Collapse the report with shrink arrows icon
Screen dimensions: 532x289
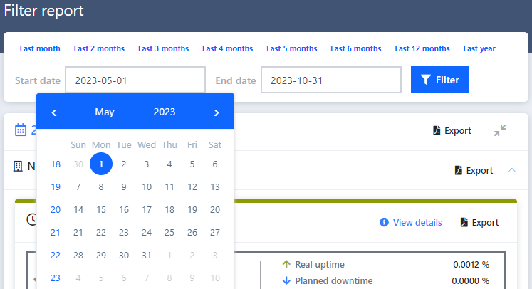tap(500, 130)
